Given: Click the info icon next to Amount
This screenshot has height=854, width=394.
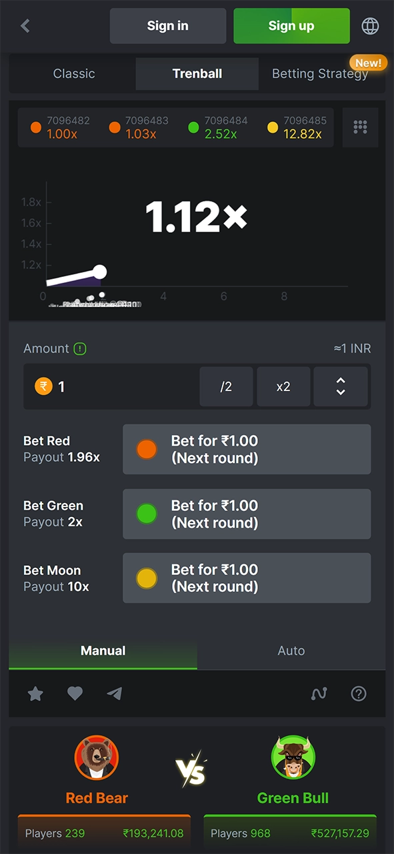Looking at the screenshot, I should coord(81,348).
